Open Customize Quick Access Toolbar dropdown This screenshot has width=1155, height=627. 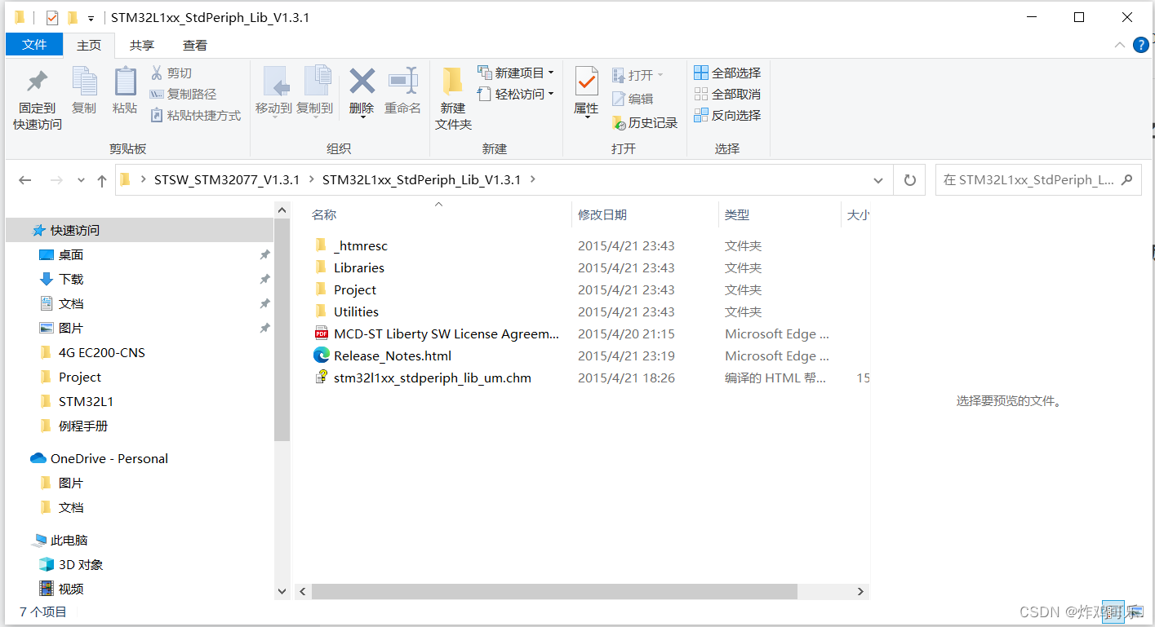tap(91, 18)
